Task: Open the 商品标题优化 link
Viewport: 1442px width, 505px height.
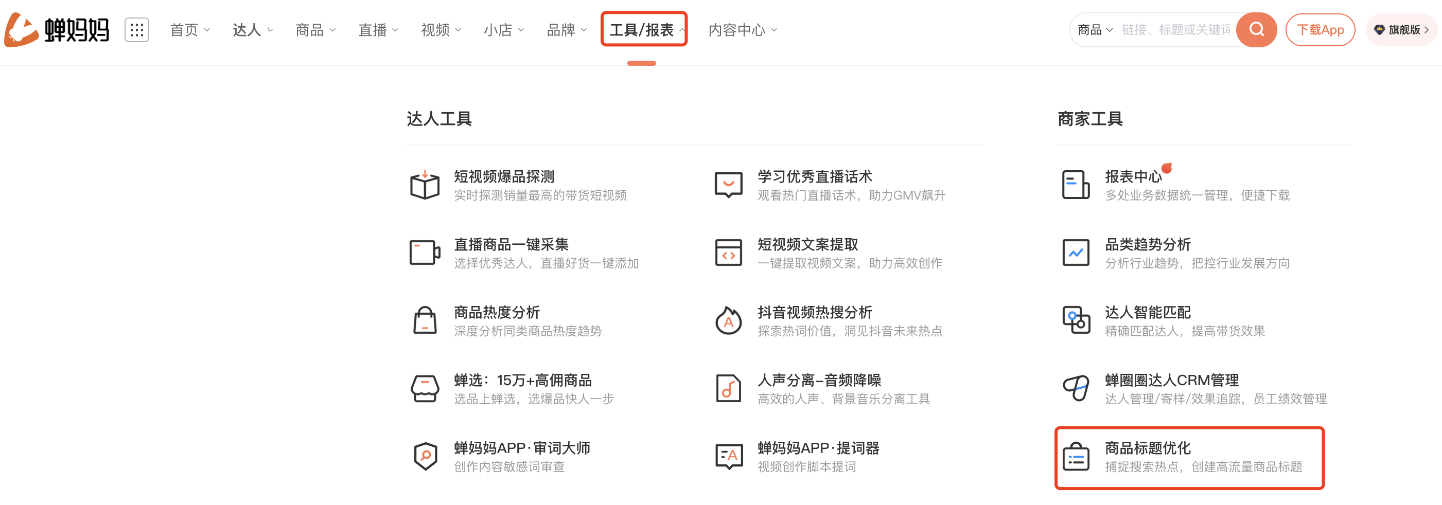Action: [1148, 448]
